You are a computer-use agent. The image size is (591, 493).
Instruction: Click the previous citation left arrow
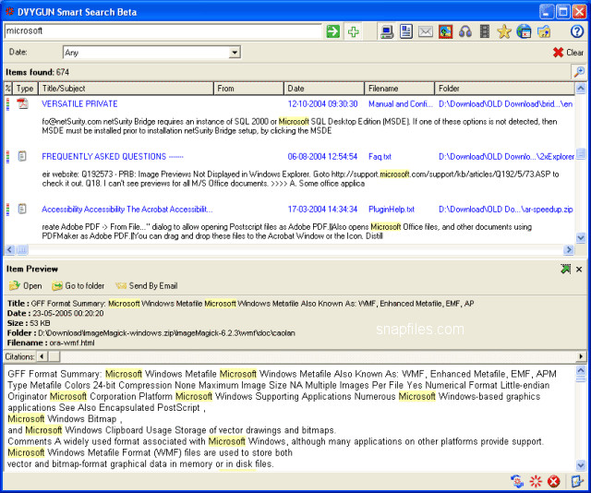tap(42, 356)
